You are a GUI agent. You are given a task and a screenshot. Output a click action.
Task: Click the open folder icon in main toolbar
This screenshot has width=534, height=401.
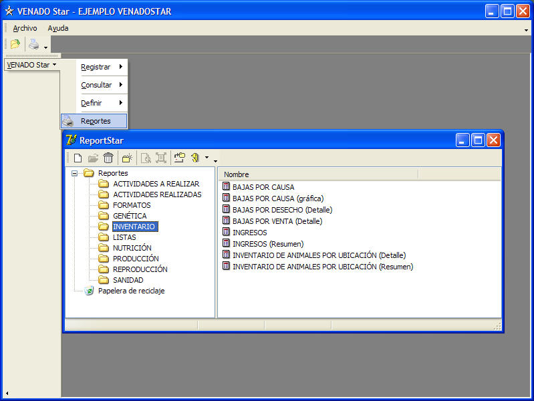point(15,44)
